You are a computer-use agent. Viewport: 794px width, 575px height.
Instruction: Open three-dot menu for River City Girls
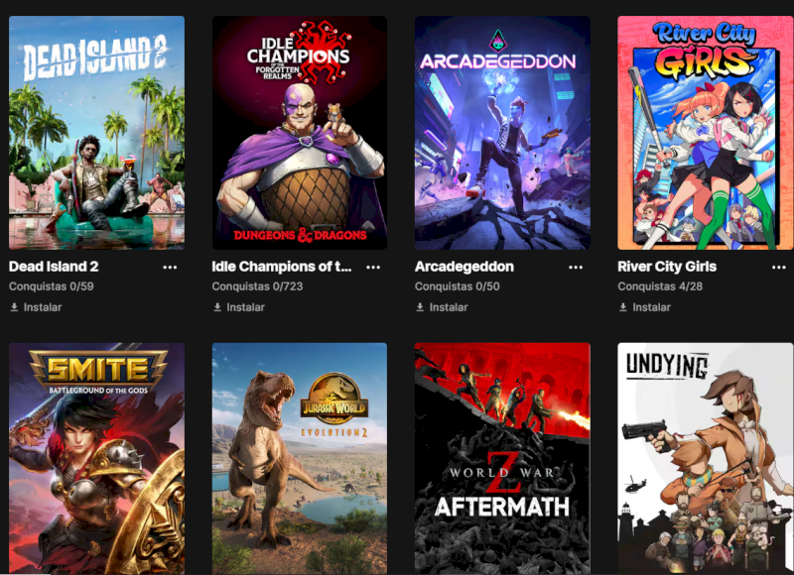point(778,267)
